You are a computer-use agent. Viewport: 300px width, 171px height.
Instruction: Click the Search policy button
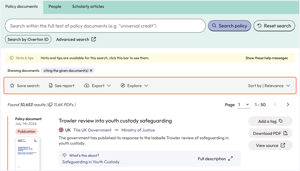click(x=229, y=26)
